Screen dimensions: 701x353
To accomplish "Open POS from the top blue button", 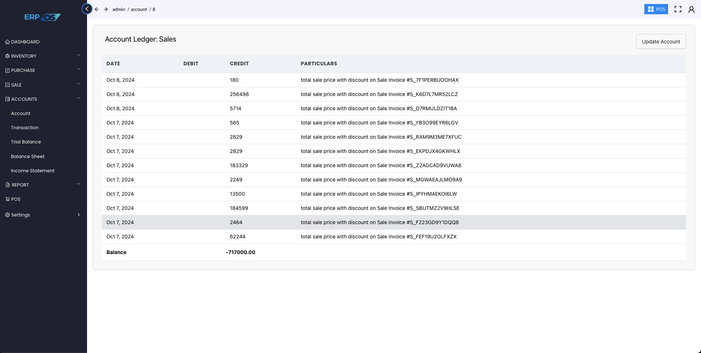I will click(656, 9).
